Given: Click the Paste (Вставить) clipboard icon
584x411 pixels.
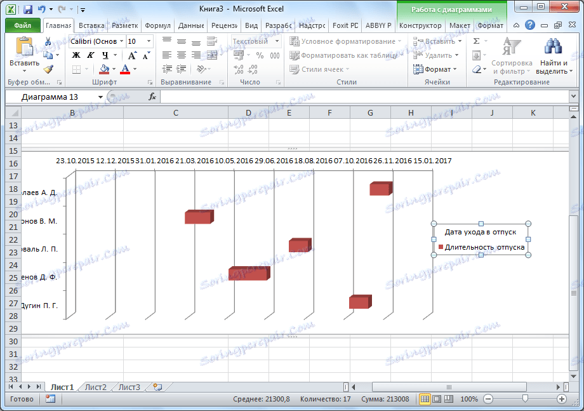Looking at the screenshot, I should click(24, 47).
